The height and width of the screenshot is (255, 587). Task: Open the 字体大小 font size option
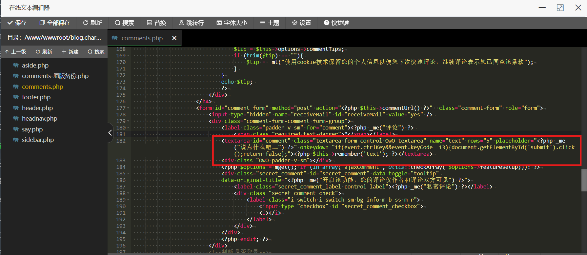[232, 23]
